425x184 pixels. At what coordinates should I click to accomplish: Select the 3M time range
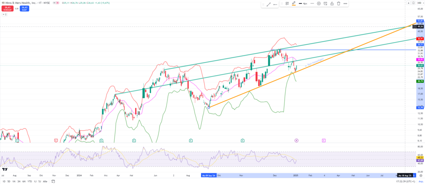coord(19,181)
